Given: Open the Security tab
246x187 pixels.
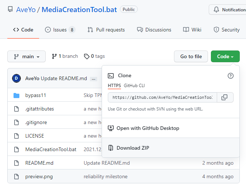Looking at the screenshot, I should (x=227, y=30).
